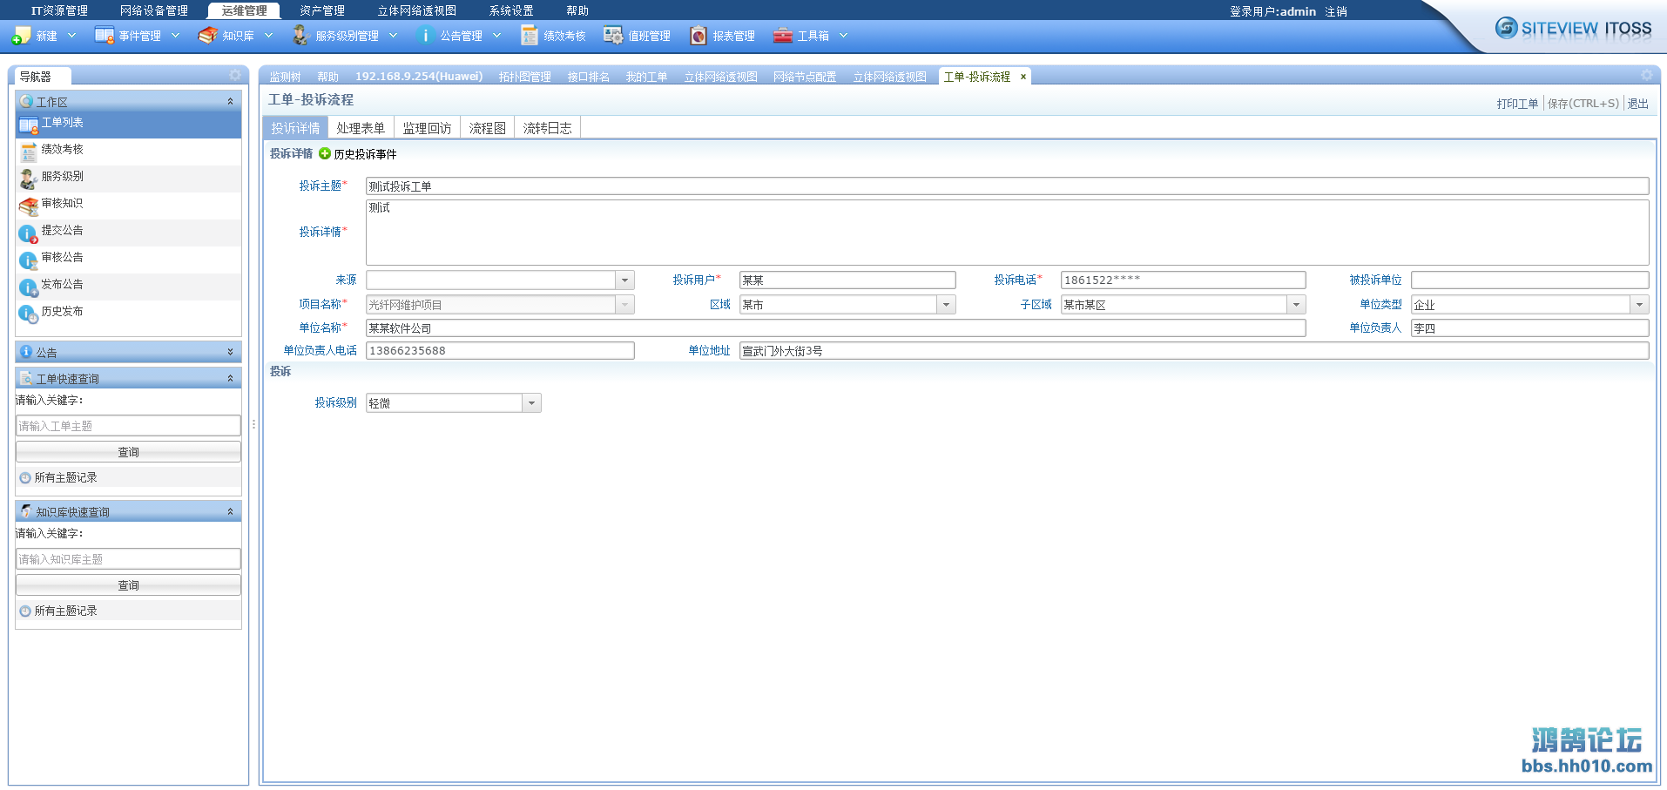
Task: Click the 请输入知识库主题 search field
Action: point(128,559)
